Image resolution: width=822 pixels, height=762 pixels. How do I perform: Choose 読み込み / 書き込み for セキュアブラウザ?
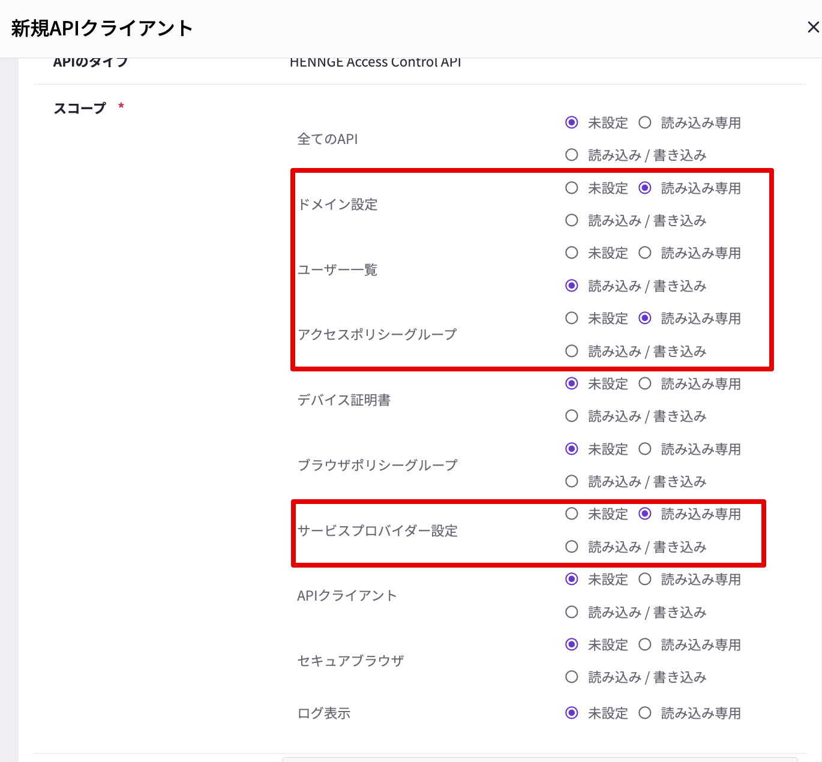tap(572, 677)
